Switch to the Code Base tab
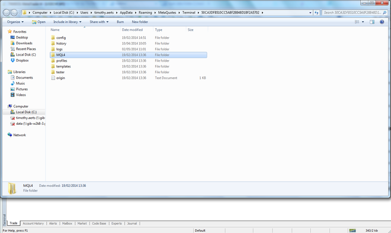This screenshot has width=391, height=233. point(99,224)
